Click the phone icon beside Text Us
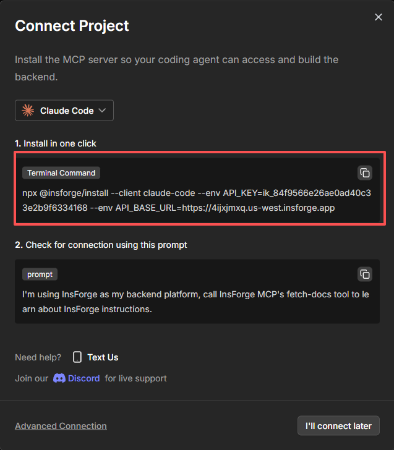The height and width of the screenshot is (450, 394). (77, 357)
